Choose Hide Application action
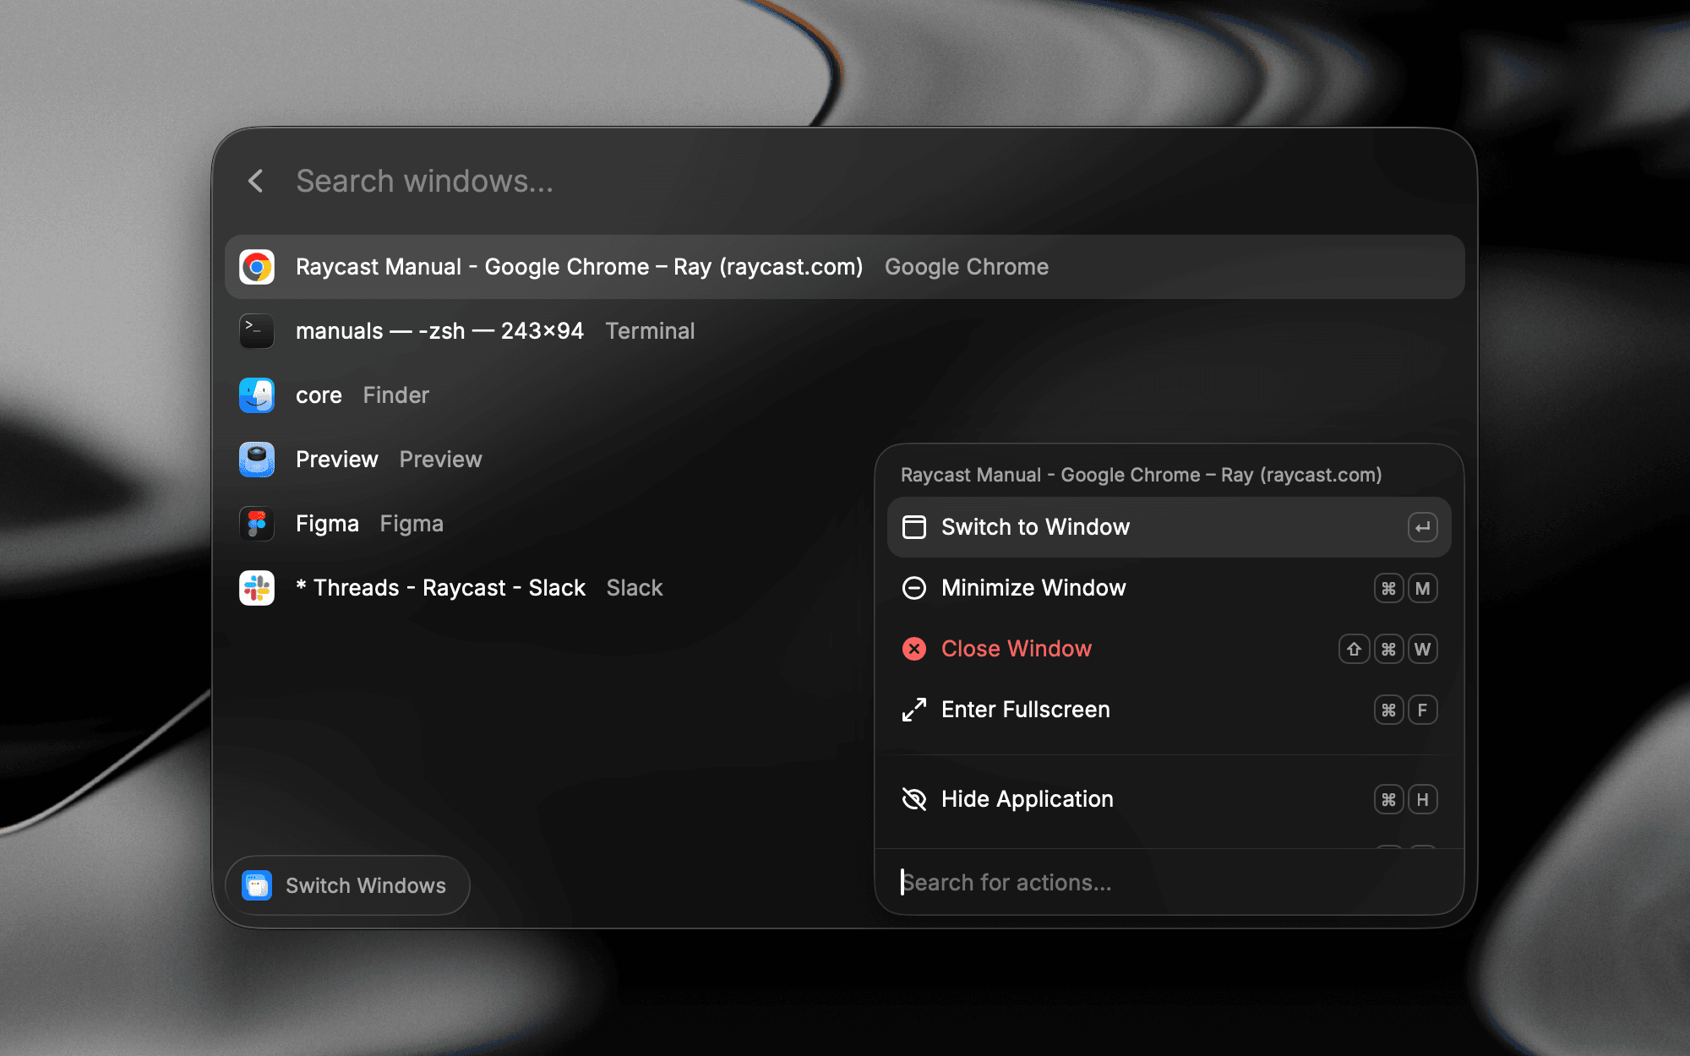This screenshot has height=1056, width=1690. 1169,799
